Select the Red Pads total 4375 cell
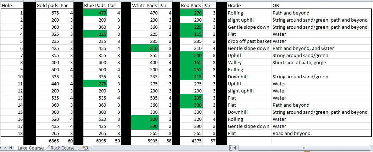Screen dimensions: 373x152 point(191,140)
